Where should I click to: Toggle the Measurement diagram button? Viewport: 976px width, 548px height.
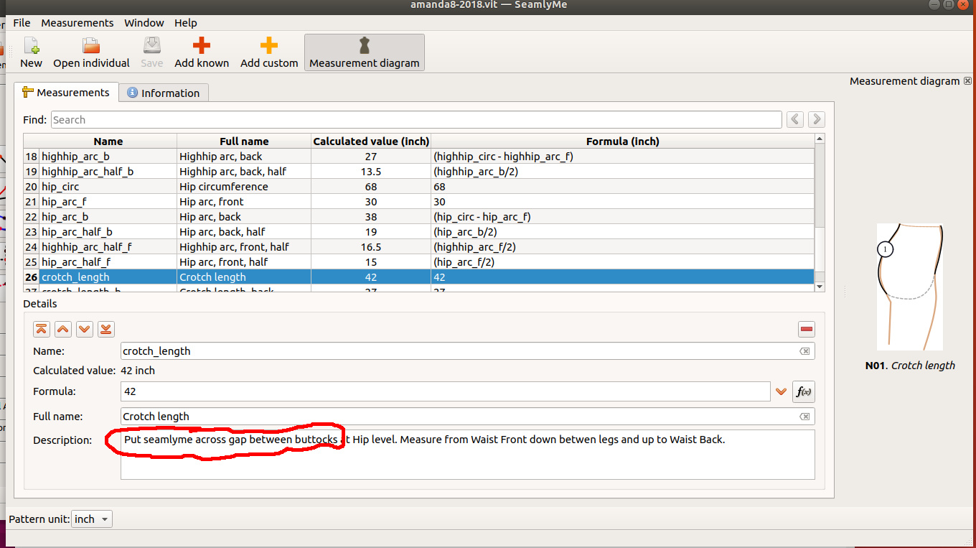pyautogui.click(x=364, y=52)
